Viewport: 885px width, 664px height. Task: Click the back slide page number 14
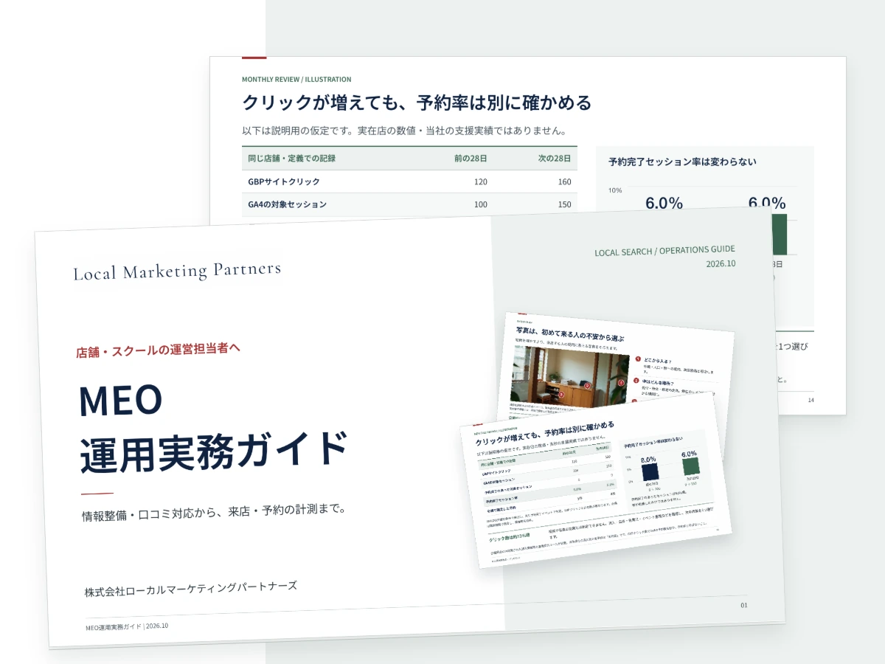(x=811, y=400)
